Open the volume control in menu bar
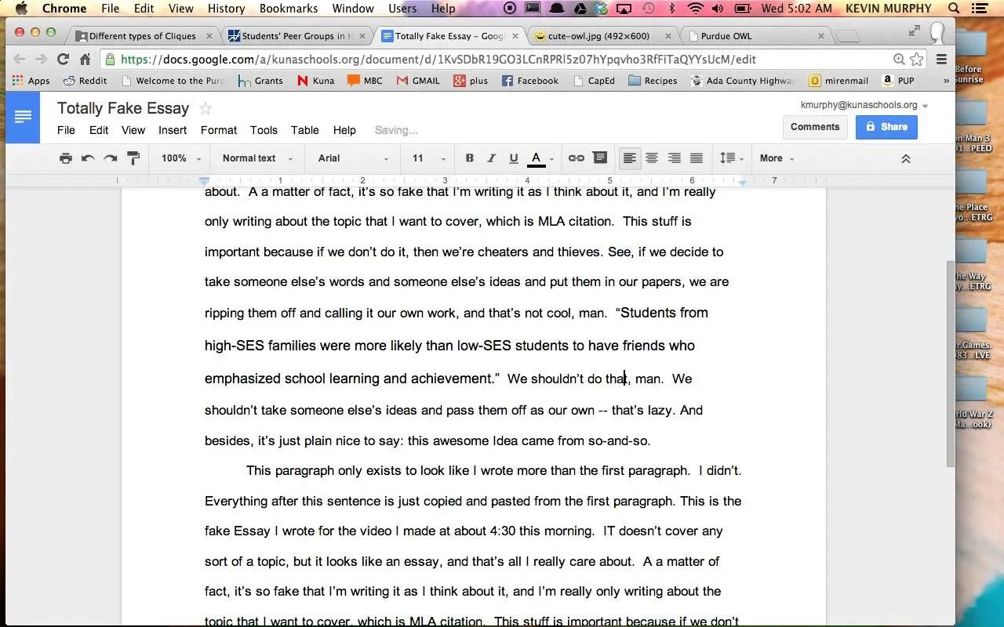Viewport: 1004px width, 627px height. click(x=718, y=9)
